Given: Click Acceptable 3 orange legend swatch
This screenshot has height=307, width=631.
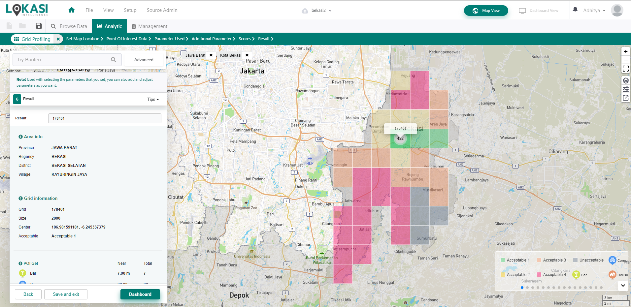Looking at the screenshot, I should [x=539, y=260].
